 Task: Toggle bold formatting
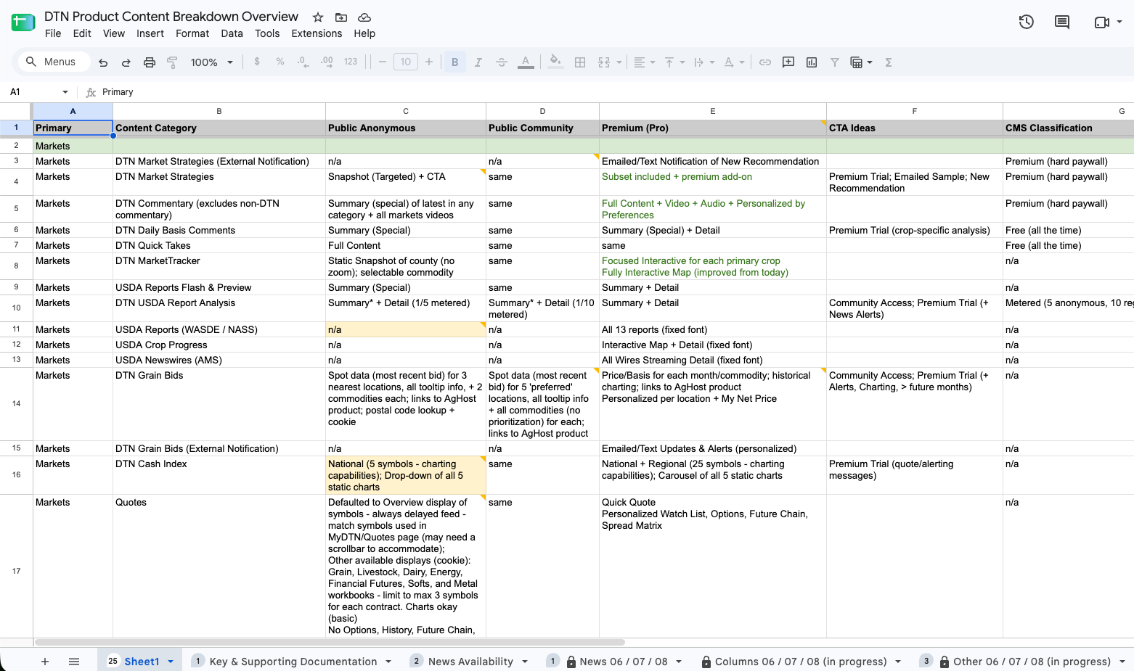(x=455, y=62)
